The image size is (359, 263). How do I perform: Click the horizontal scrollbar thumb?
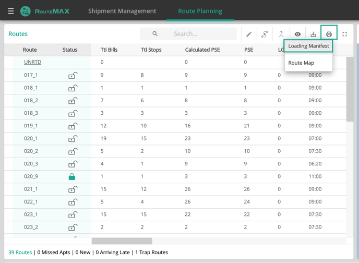pos(122,241)
